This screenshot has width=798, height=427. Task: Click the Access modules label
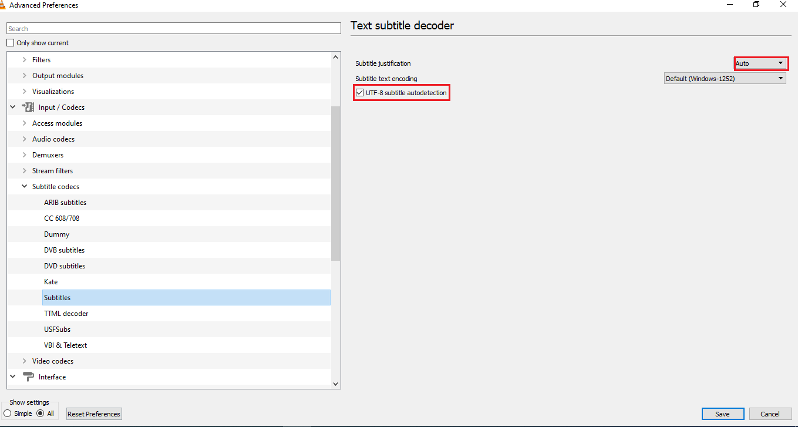click(x=57, y=123)
